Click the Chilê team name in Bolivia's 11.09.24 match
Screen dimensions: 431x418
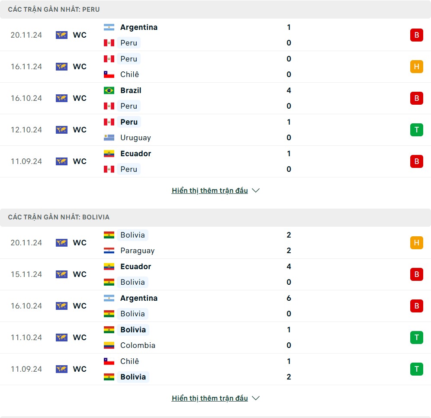pyautogui.click(x=129, y=361)
